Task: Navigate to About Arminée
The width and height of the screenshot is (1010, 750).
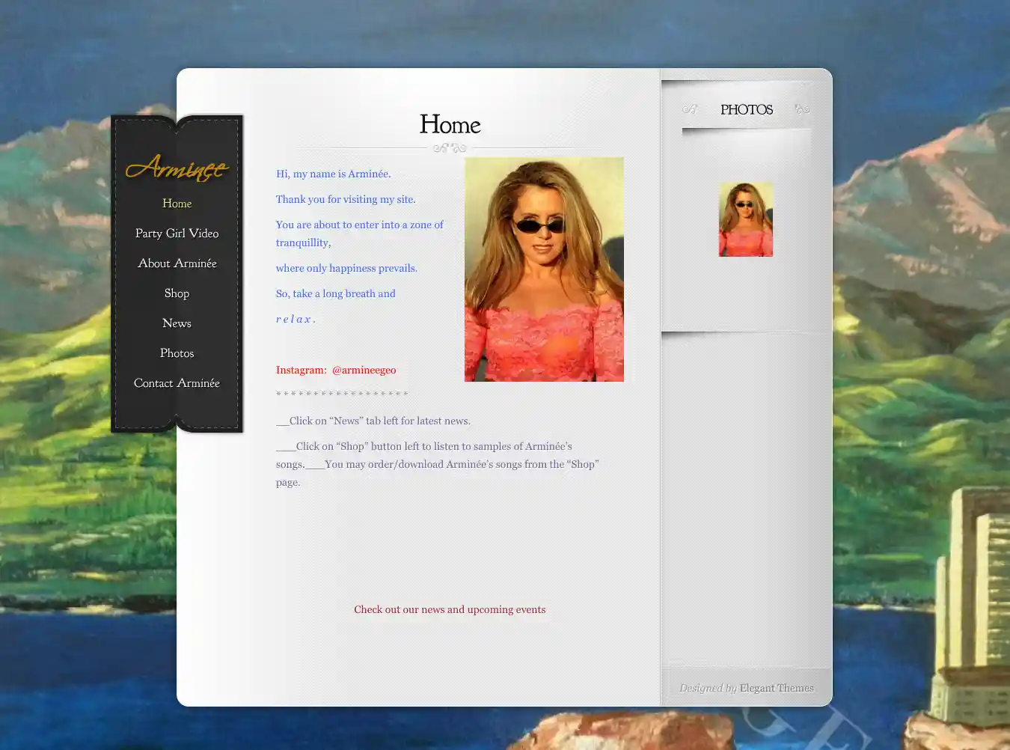Action: pyautogui.click(x=177, y=263)
